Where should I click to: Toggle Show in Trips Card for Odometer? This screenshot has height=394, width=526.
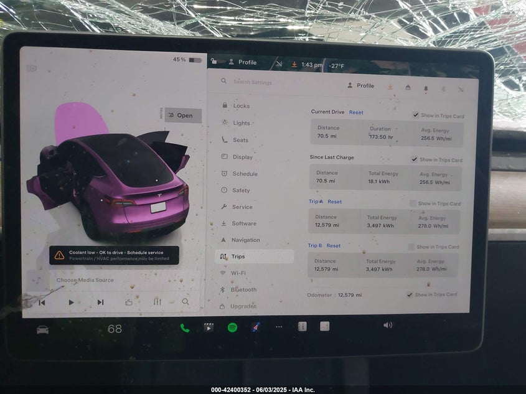410,294
